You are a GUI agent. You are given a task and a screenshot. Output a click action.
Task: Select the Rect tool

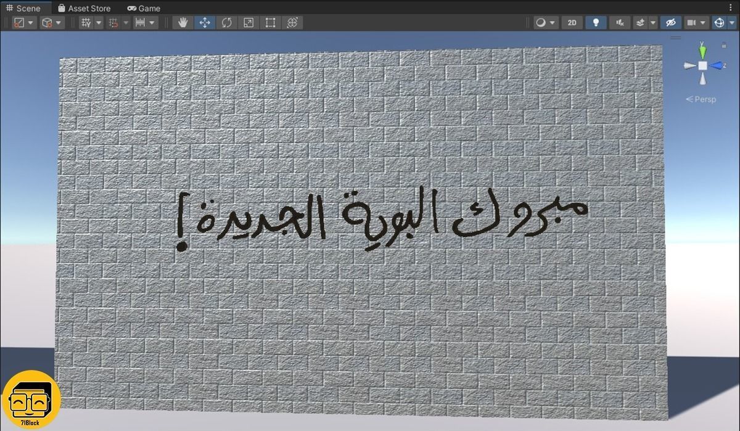[x=270, y=23]
